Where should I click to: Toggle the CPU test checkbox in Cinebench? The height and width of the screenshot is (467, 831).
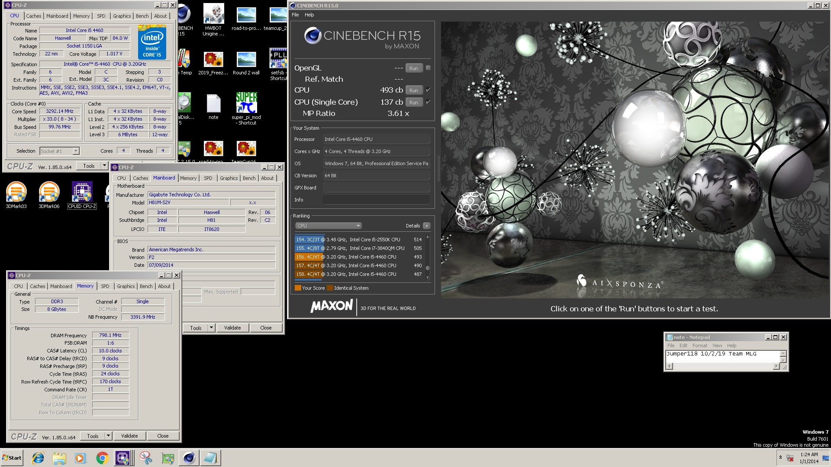coord(428,90)
